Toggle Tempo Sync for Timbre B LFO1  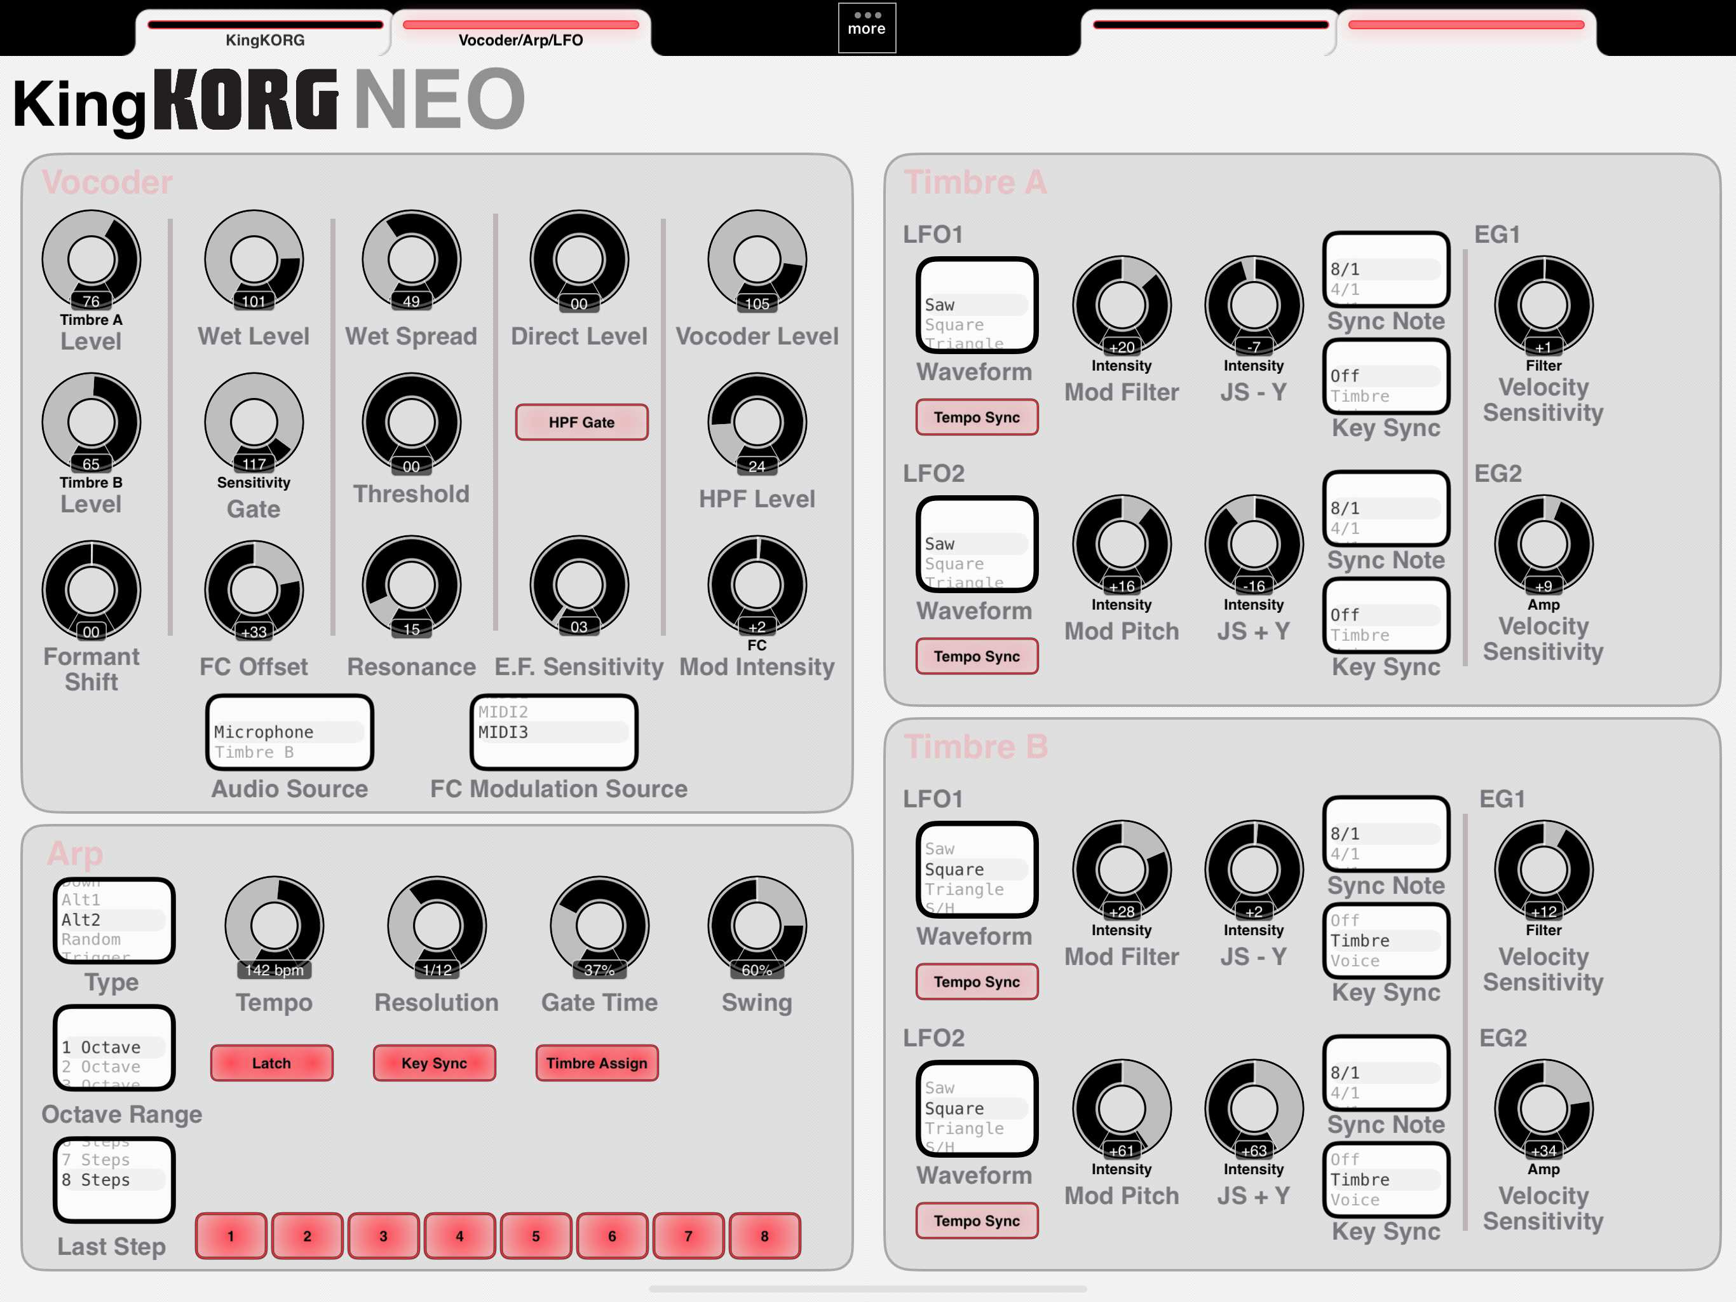(976, 982)
